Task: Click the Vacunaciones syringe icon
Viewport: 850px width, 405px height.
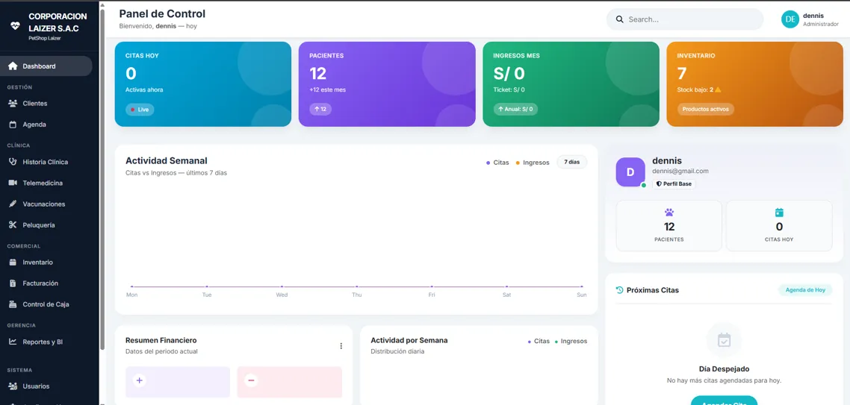Action: coord(13,204)
